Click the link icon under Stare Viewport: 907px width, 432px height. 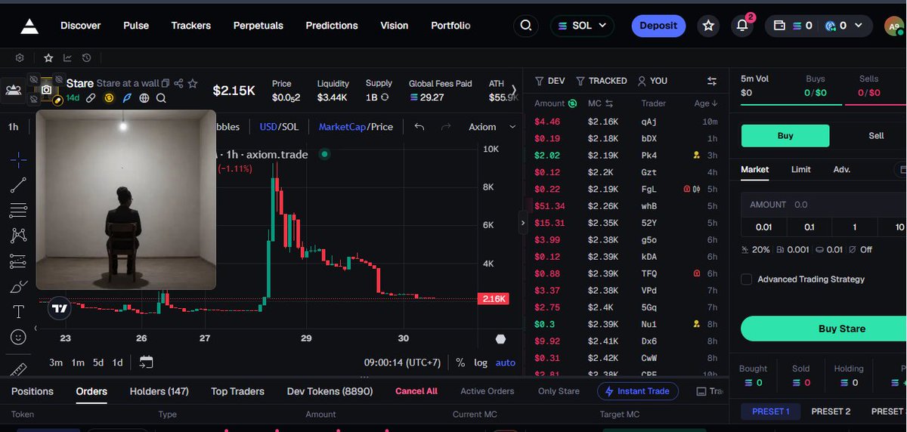pos(90,98)
